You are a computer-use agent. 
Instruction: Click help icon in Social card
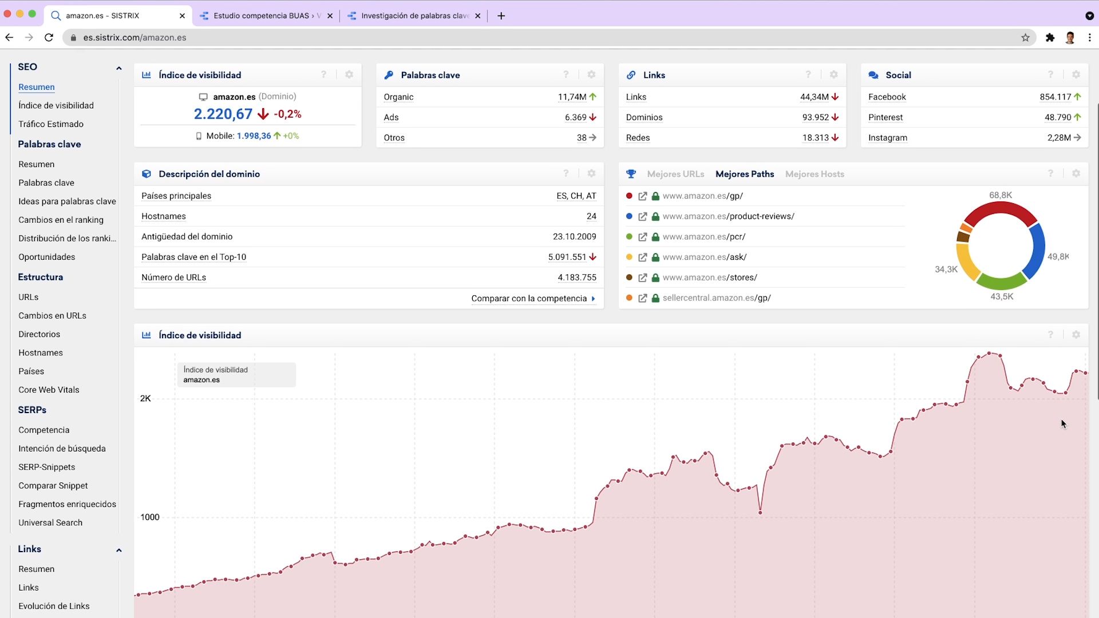1050,75
